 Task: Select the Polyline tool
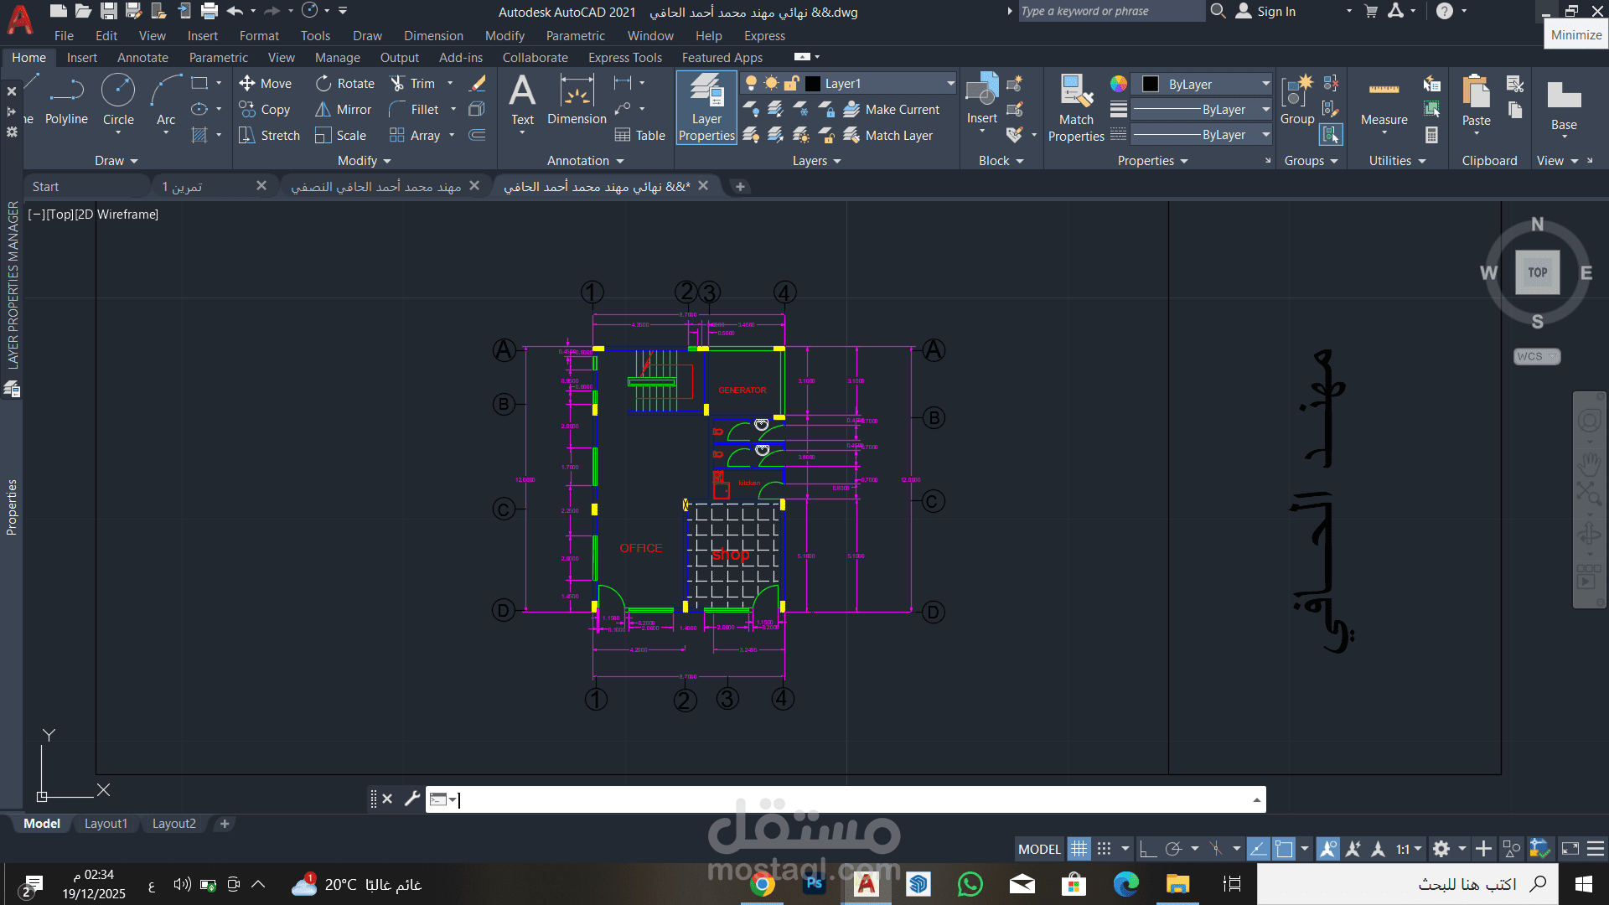(x=66, y=101)
